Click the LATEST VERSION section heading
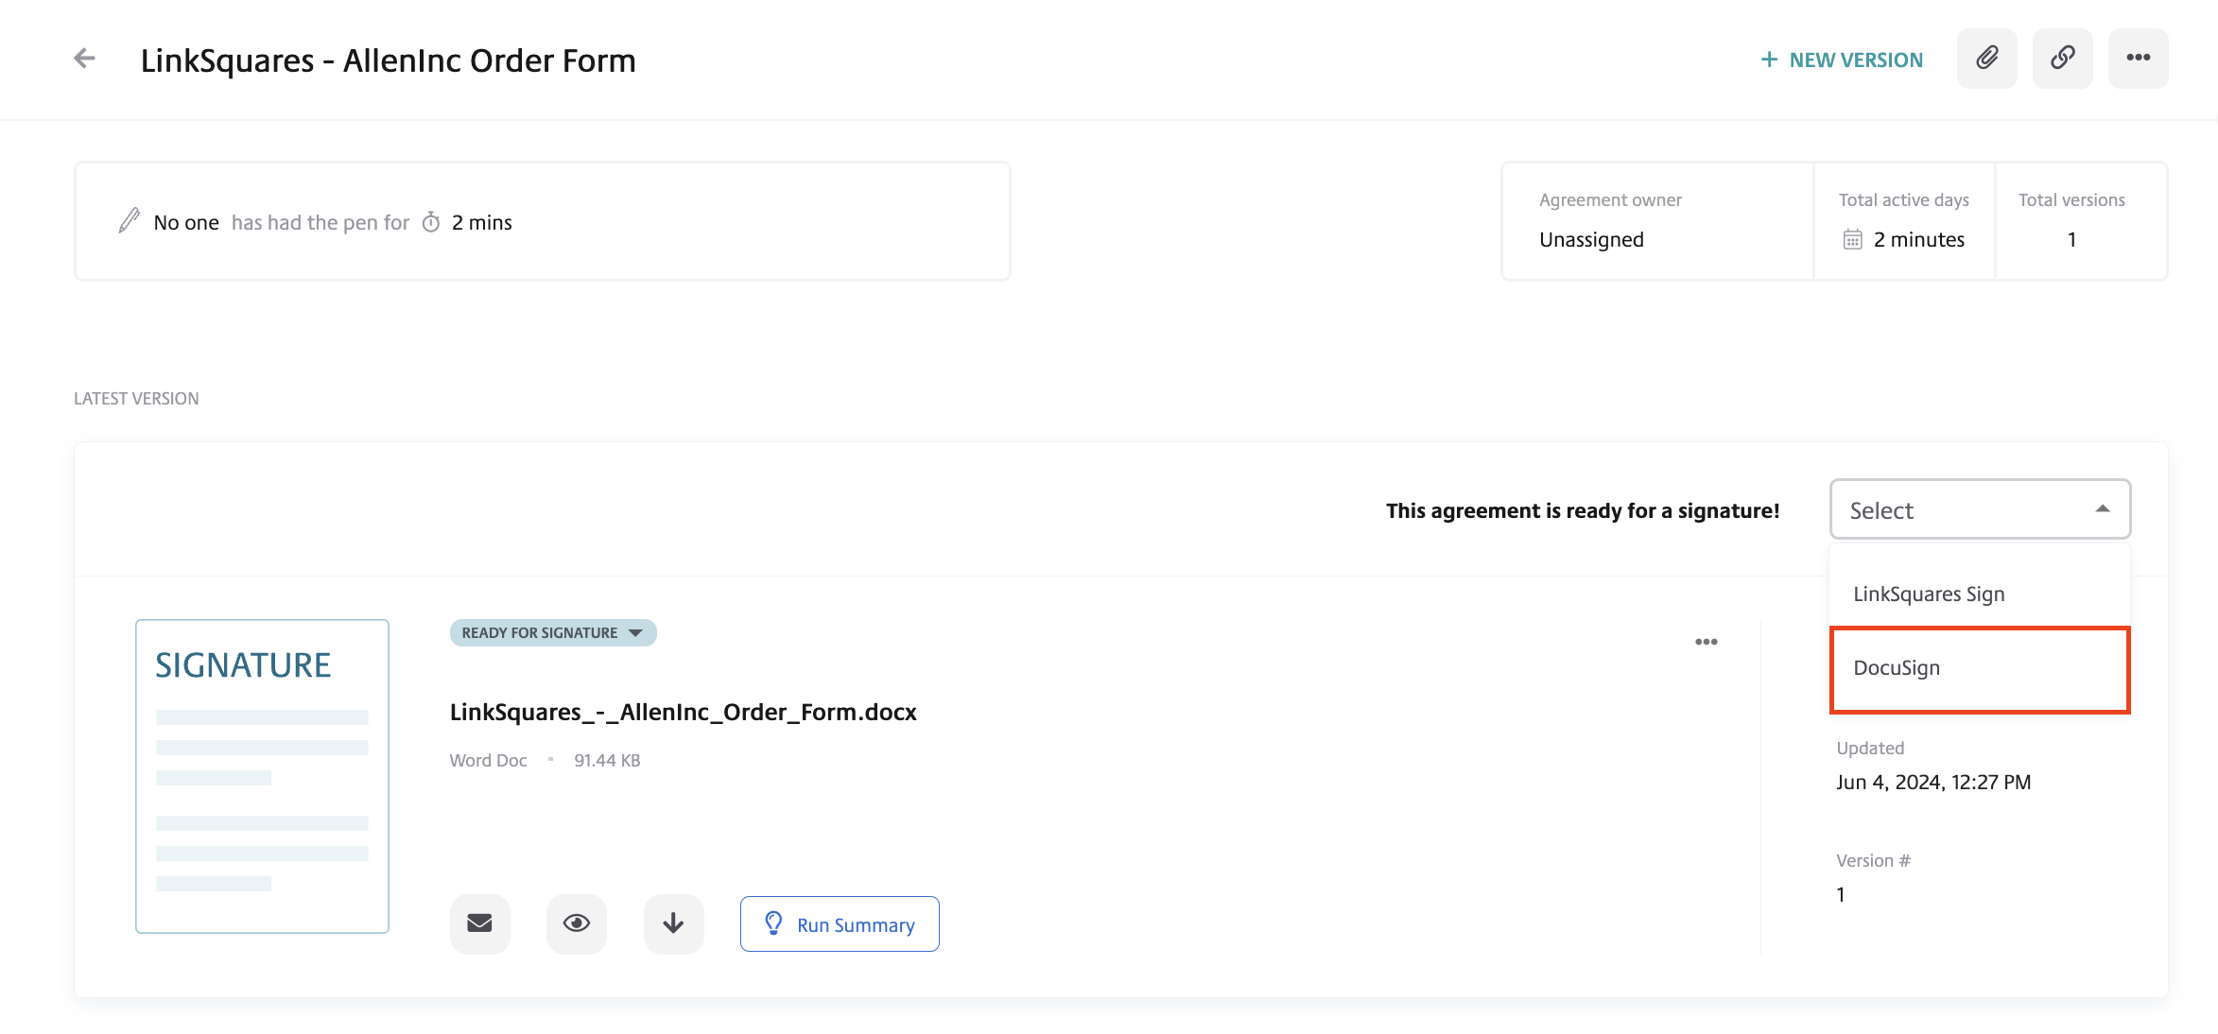Image resolution: width=2218 pixels, height=1034 pixels. (x=136, y=398)
